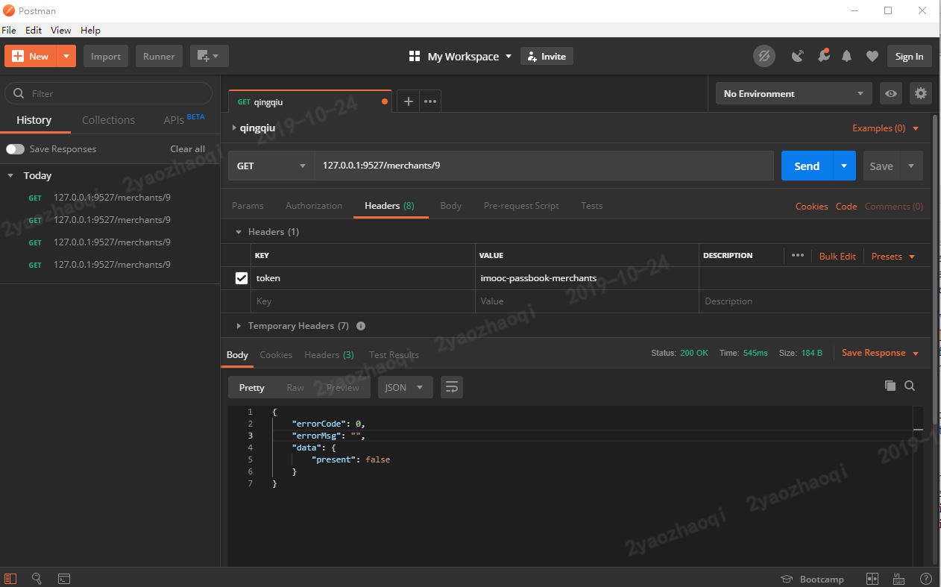Screen dimensions: 941x587
Task: Click the Invite button
Action: pyautogui.click(x=547, y=56)
